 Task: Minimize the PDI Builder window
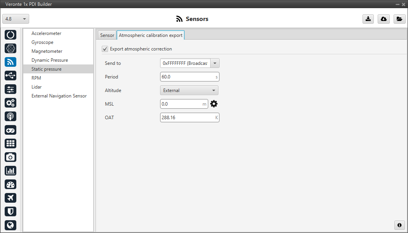coord(398,4)
